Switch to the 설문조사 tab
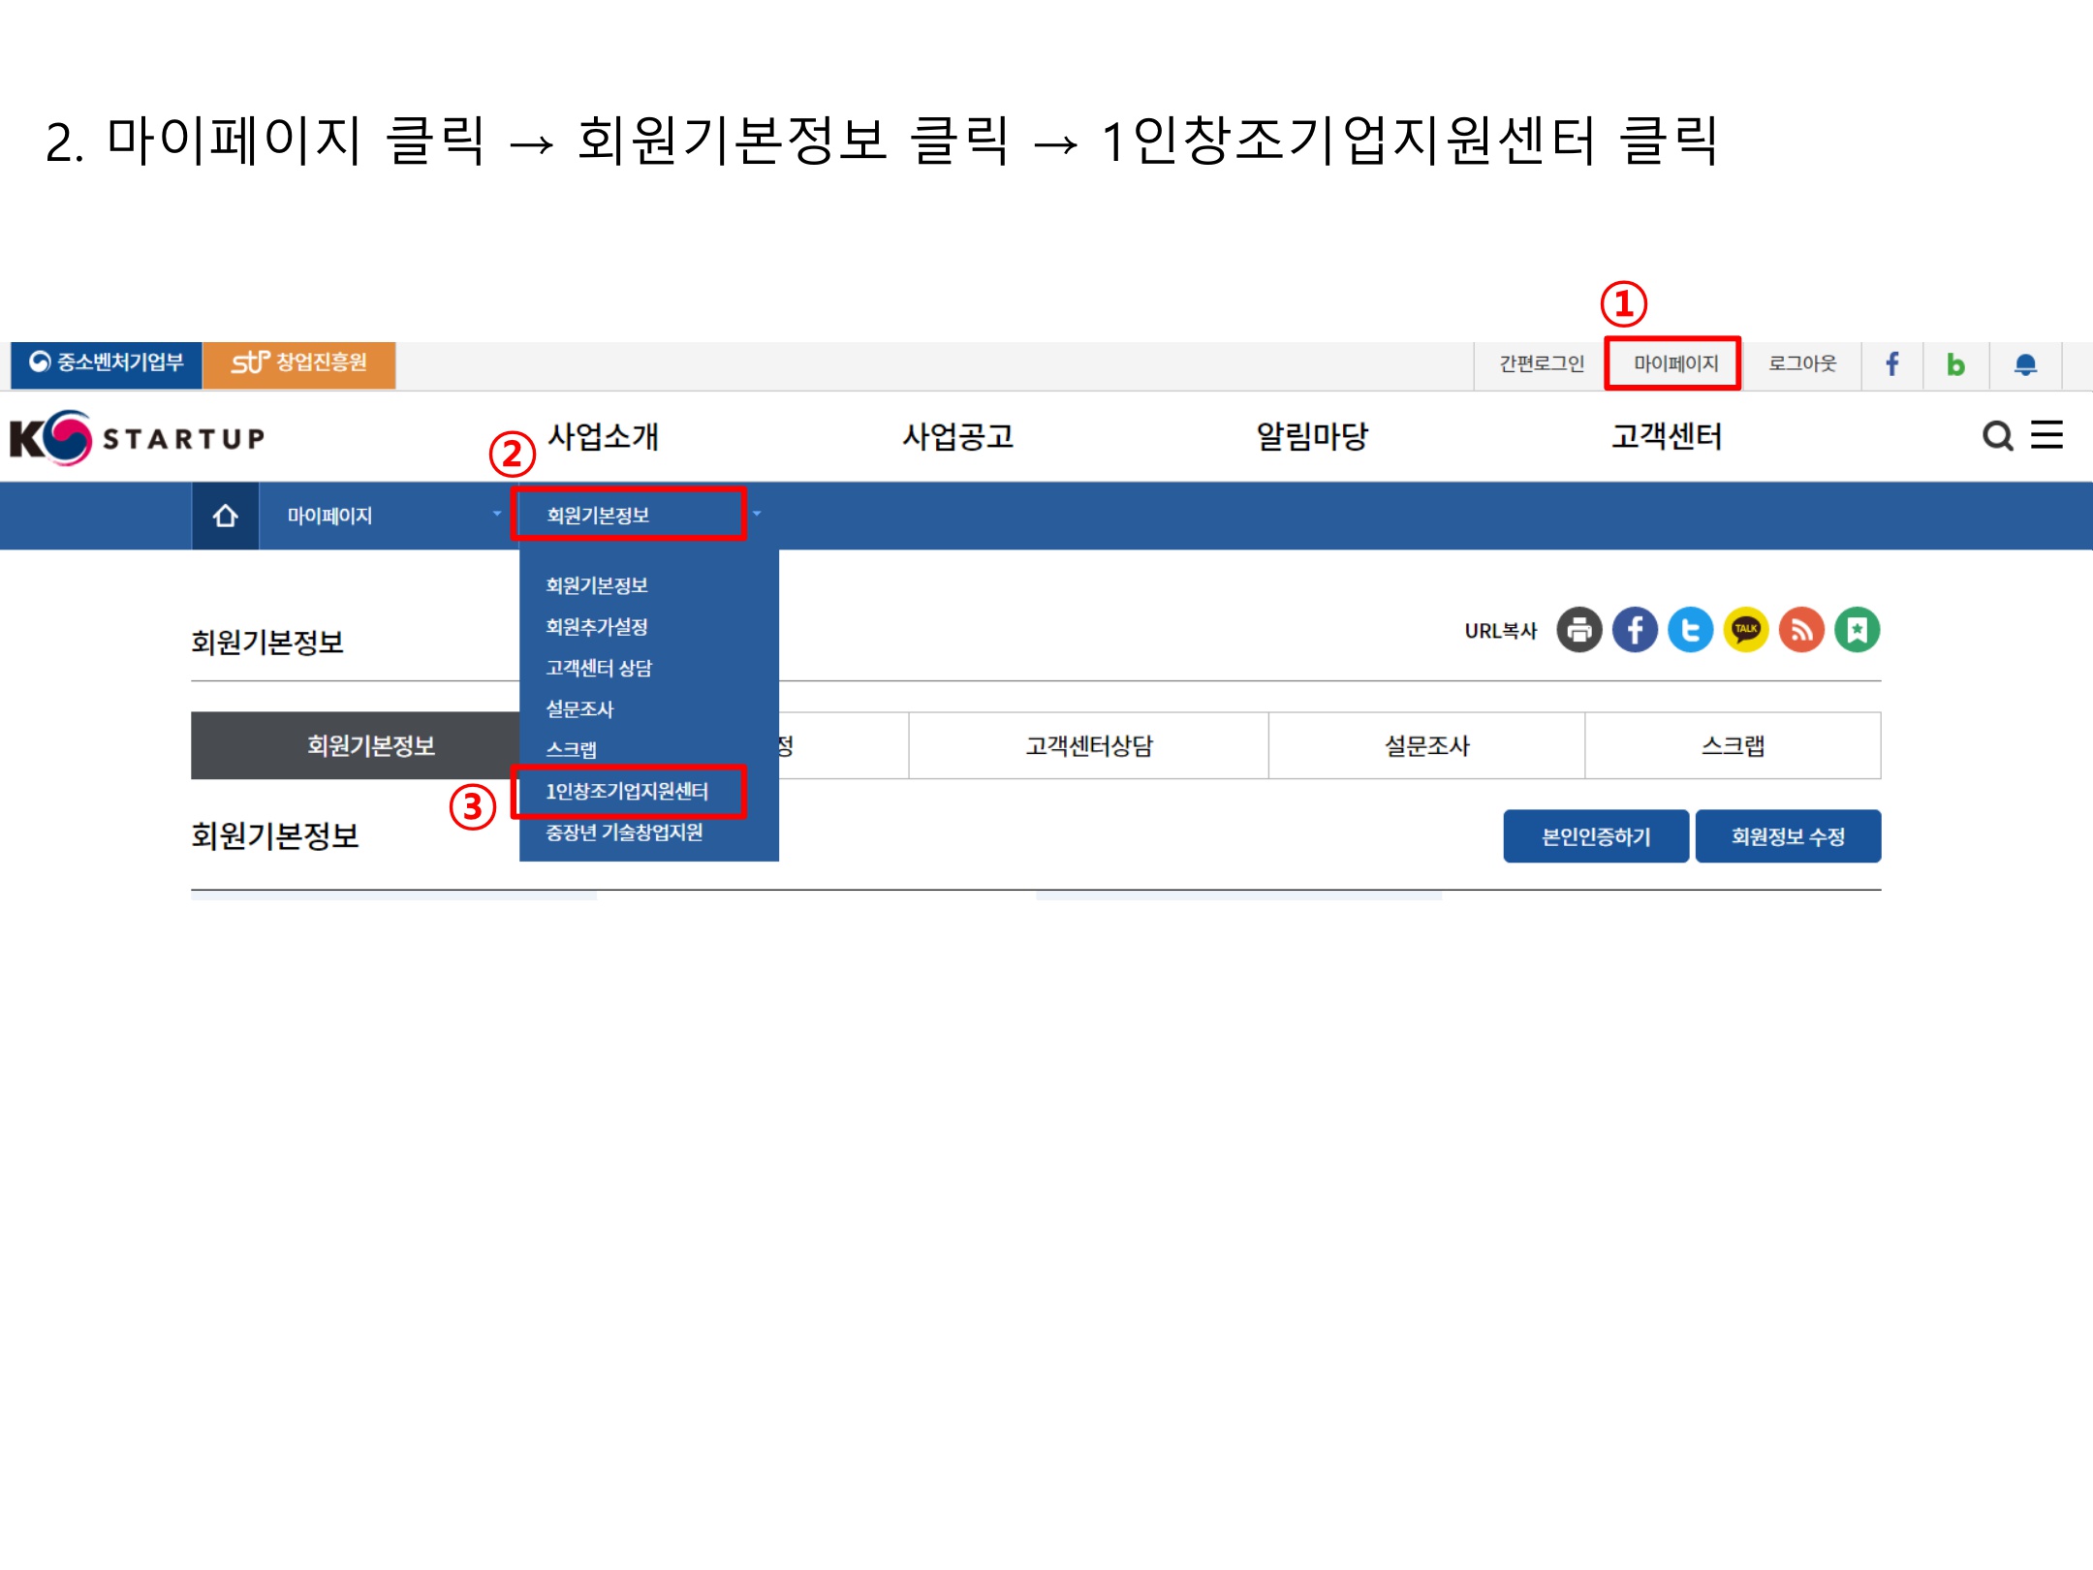Screen dimensions: 2093x1570 tap(1426, 746)
